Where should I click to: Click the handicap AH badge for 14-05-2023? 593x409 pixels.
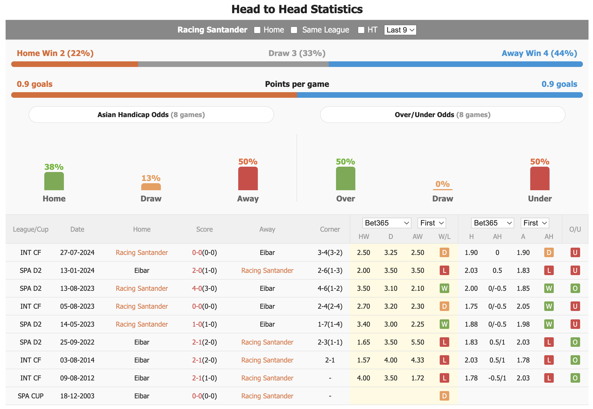549,324
